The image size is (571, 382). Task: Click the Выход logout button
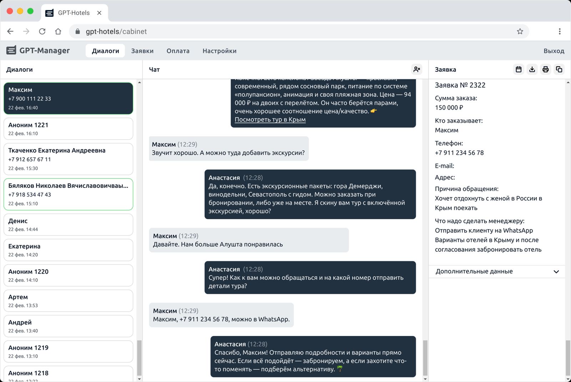click(554, 51)
